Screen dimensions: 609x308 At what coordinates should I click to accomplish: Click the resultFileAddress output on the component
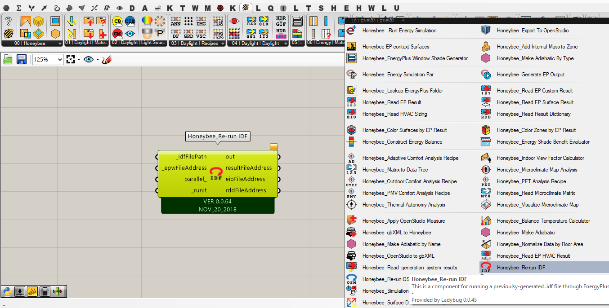click(249, 168)
